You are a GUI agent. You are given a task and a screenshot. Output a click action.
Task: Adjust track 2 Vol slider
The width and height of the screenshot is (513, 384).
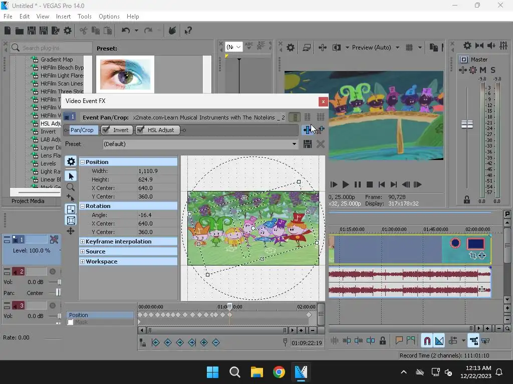[x=59, y=282]
